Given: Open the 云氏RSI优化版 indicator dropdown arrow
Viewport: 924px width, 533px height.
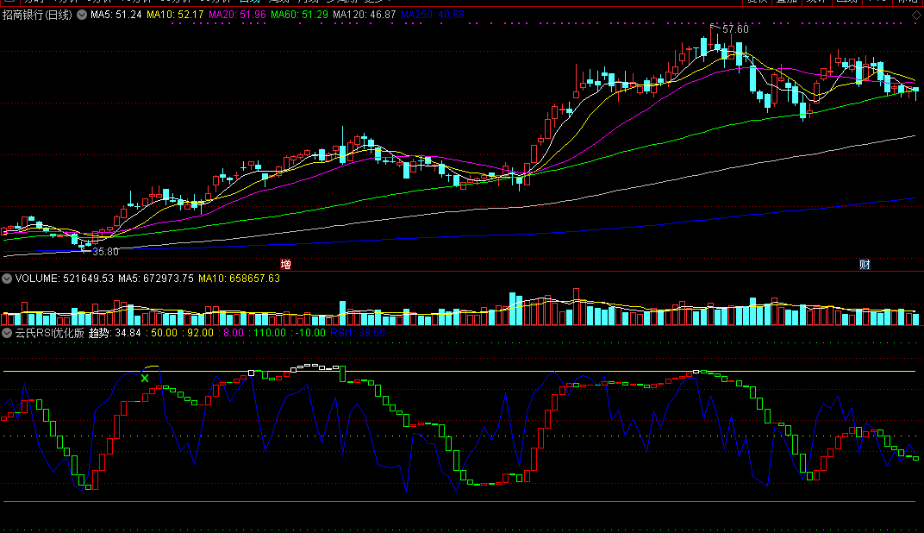Looking at the screenshot, I should tap(7, 333).
